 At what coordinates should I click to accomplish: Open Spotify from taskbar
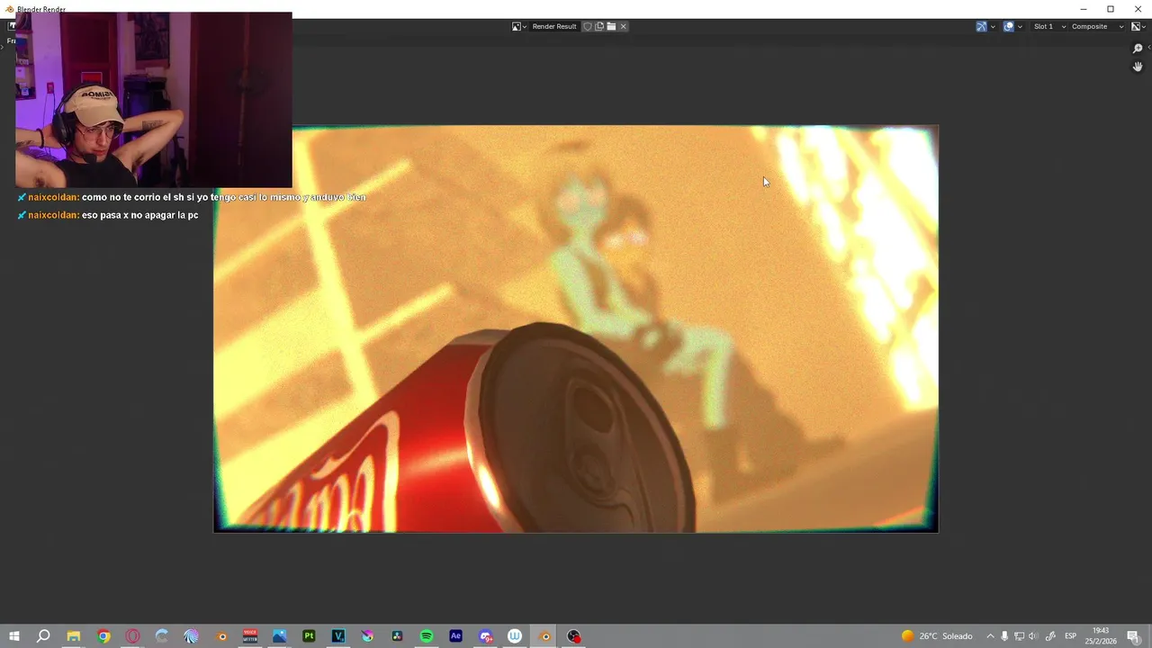click(427, 636)
